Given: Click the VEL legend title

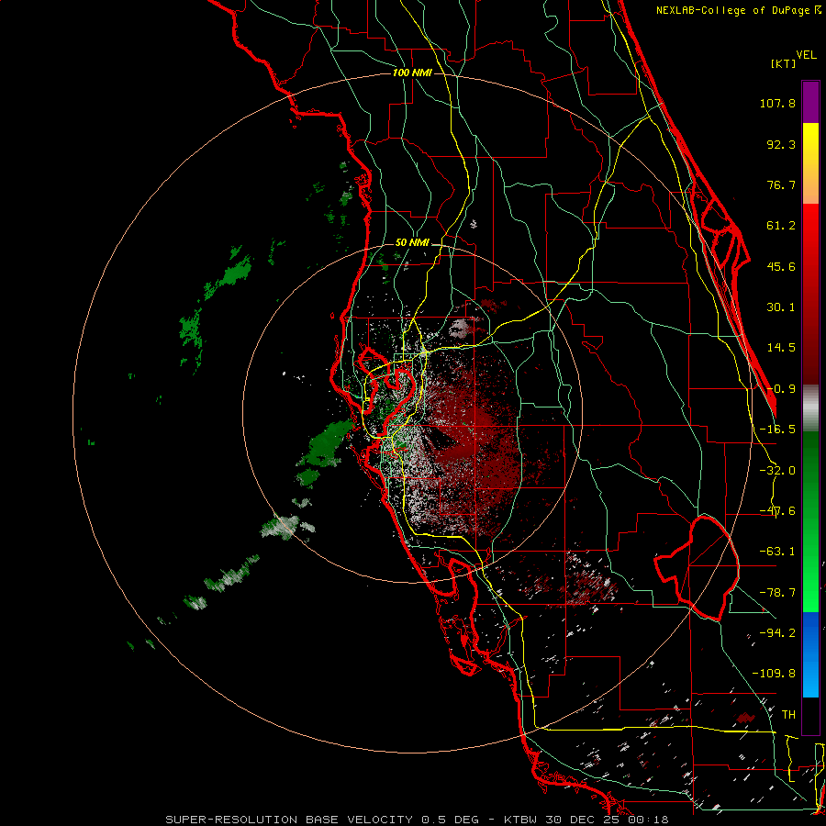Looking at the screenshot, I should click(x=806, y=55).
